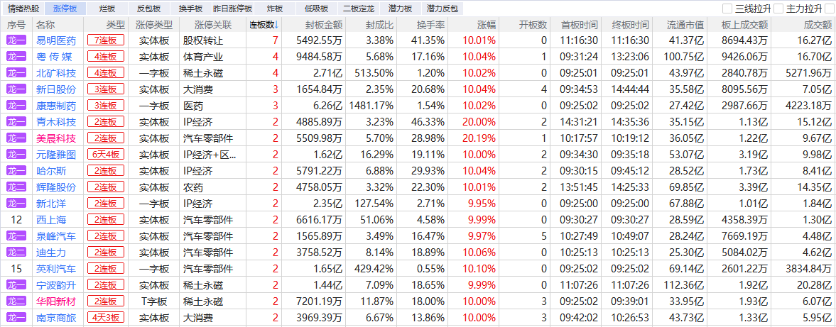836x327 pixels.
Task: Open stock 元隆雅图
Action: click(55, 155)
